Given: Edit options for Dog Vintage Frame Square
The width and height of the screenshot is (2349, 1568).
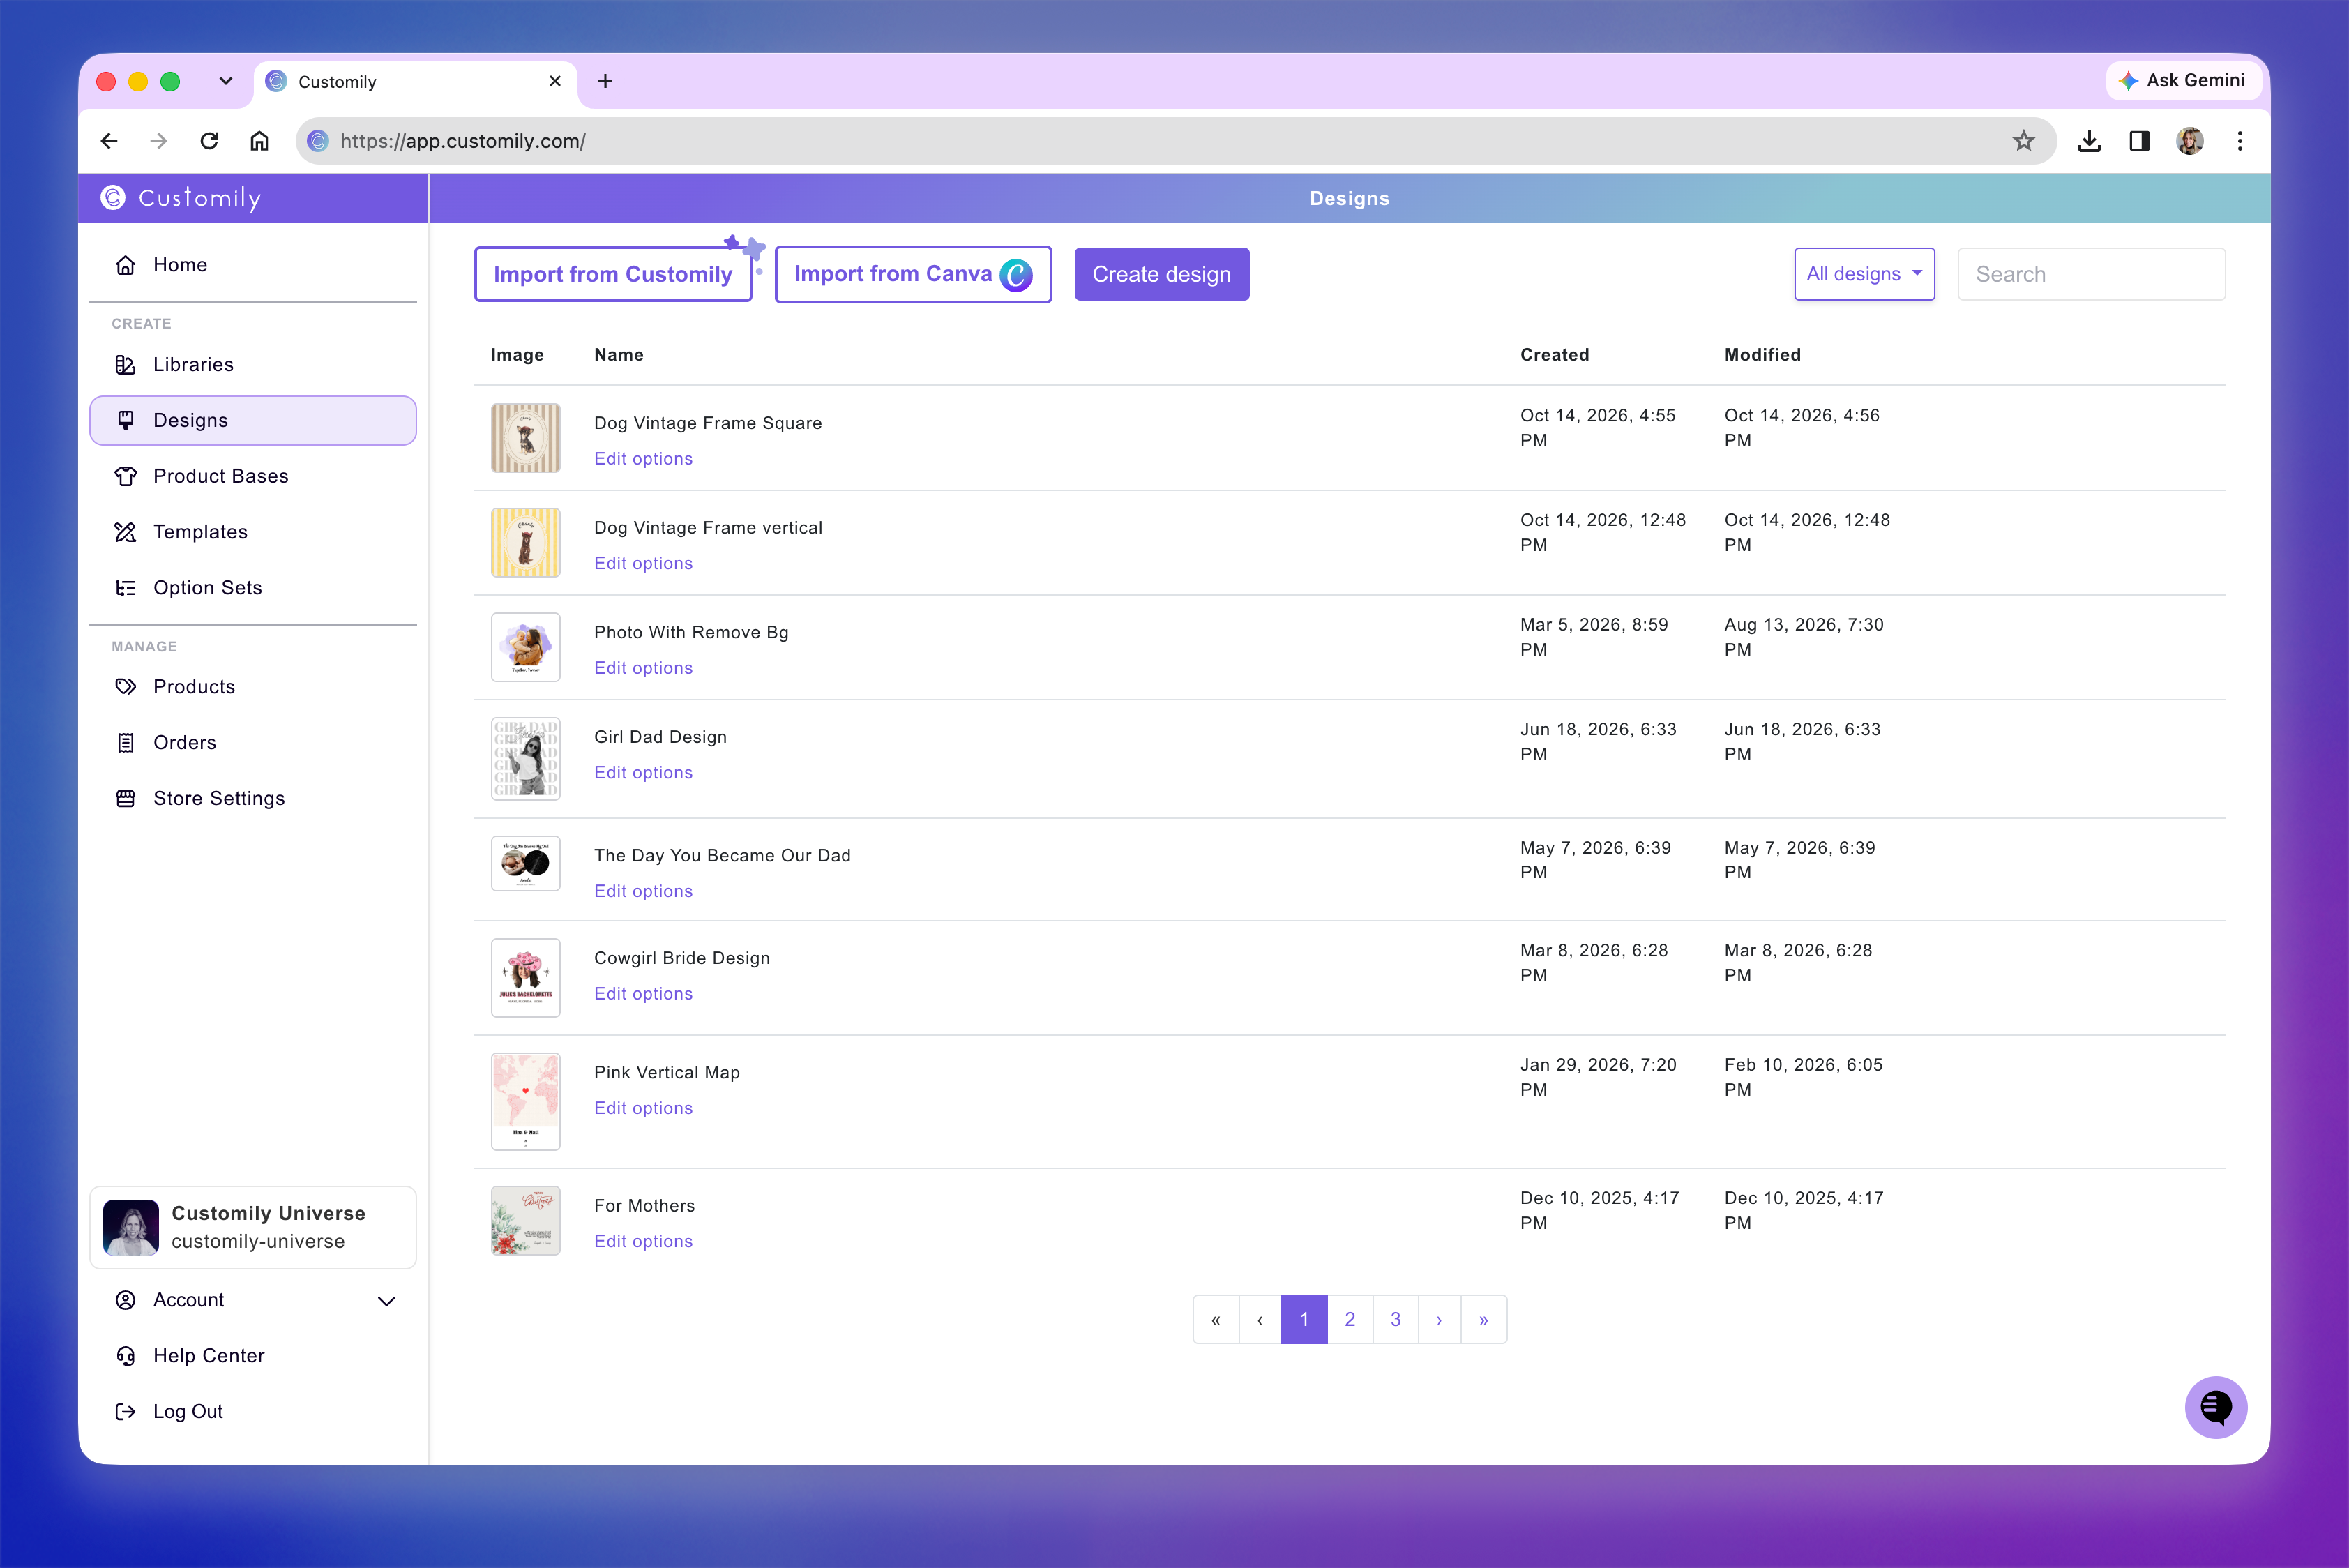Looking at the screenshot, I should [x=643, y=458].
